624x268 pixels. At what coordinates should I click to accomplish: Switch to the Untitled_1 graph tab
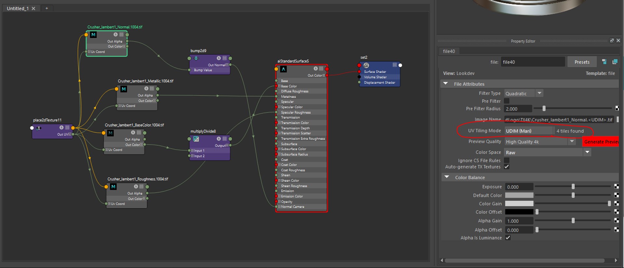pyautogui.click(x=18, y=8)
